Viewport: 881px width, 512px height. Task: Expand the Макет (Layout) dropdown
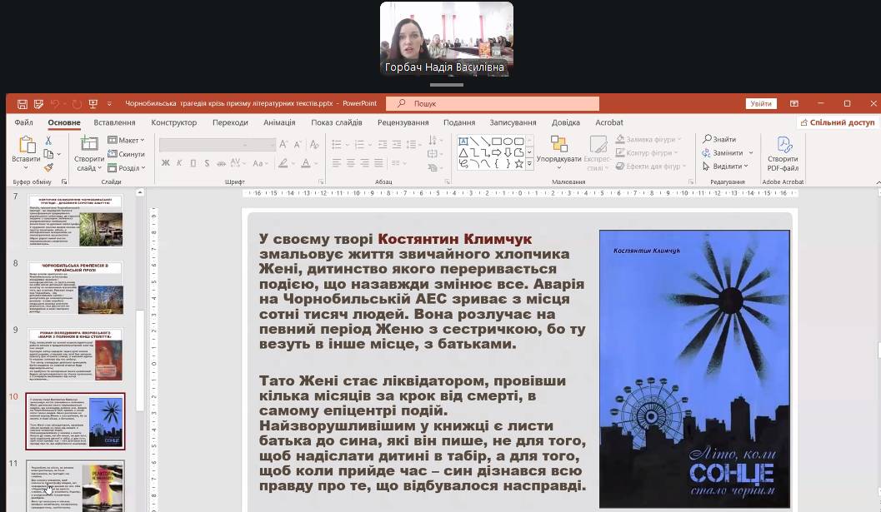[x=126, y=140]
